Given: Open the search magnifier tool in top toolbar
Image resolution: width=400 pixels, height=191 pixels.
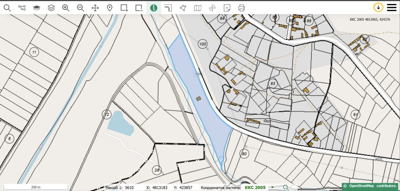Looking at the screenshot, I should pyautogui.click(x=7, y=8).
